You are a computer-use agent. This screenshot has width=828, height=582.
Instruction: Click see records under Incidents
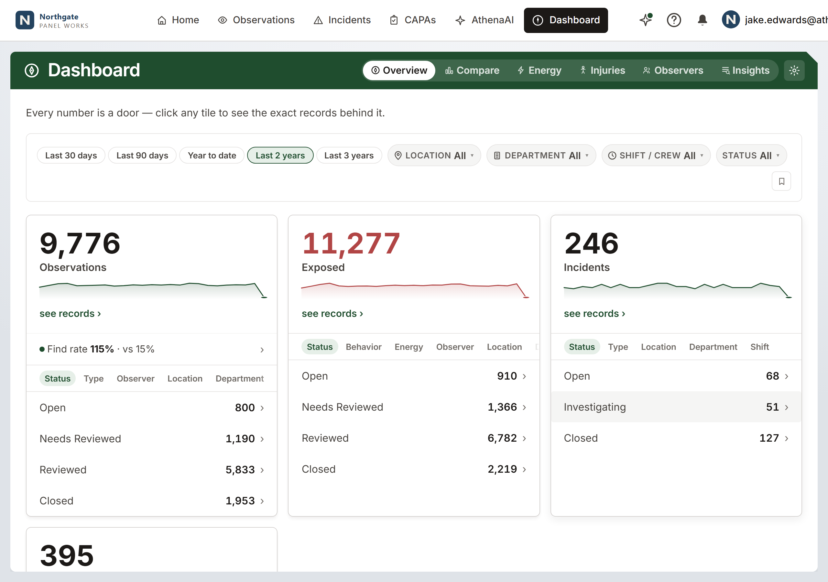[595, 314]
